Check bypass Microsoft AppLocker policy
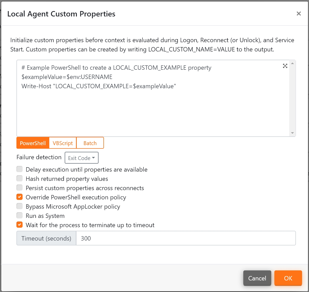 coord(20,206)
